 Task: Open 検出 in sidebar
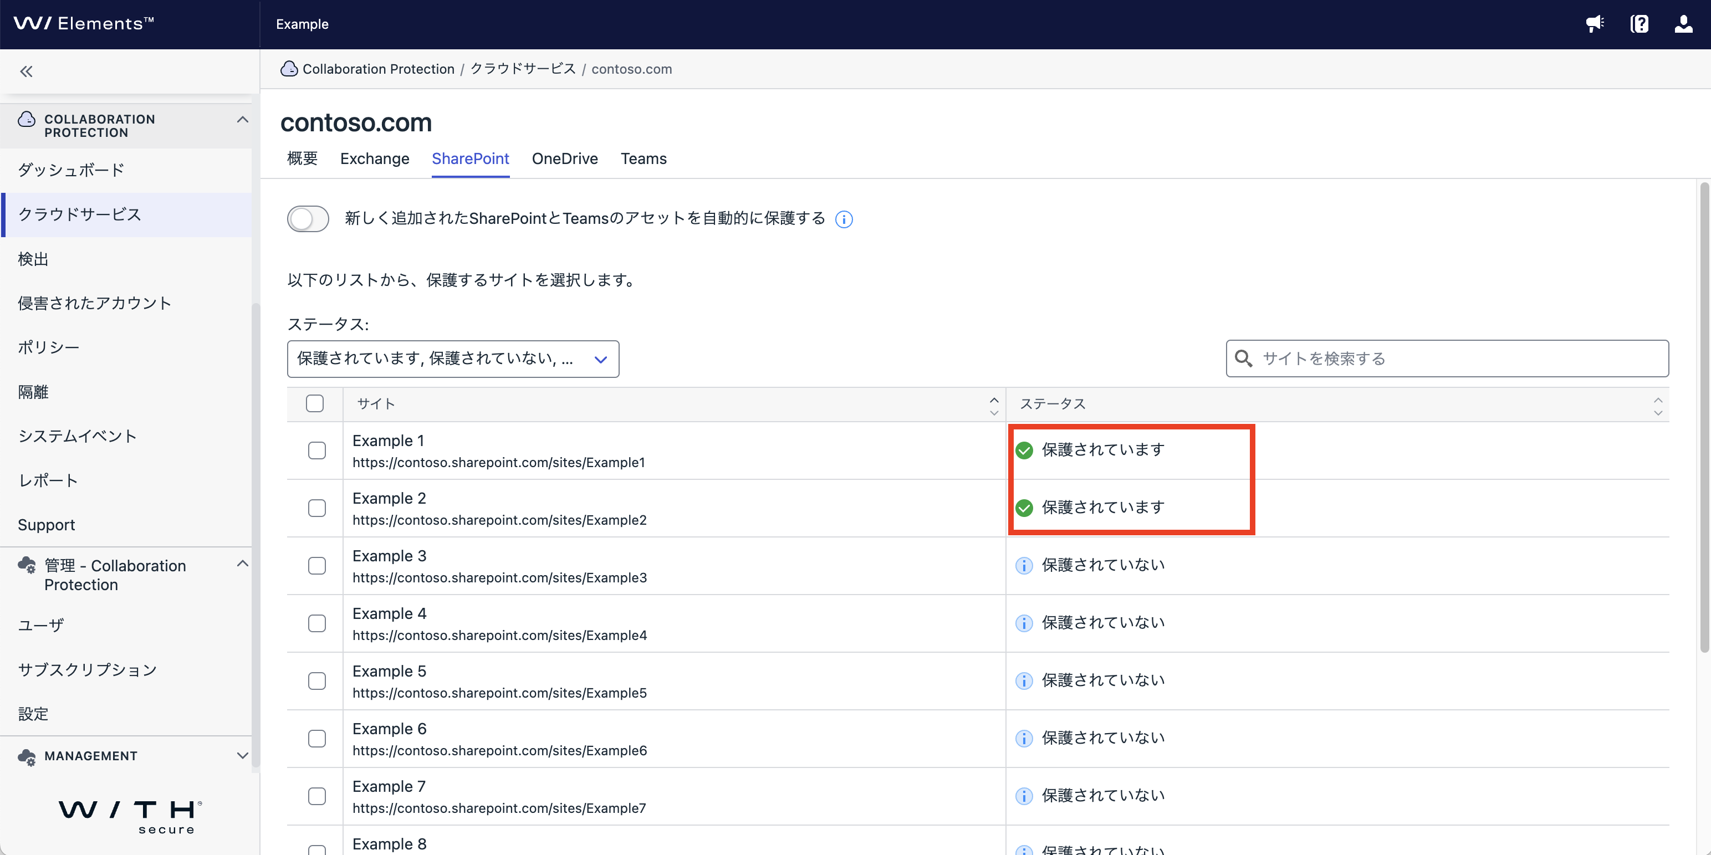[x=126, y=259]
